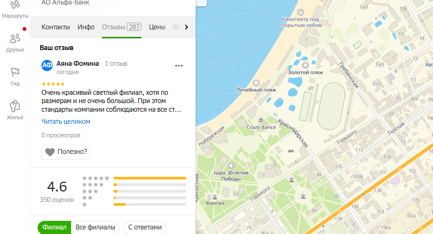433x234 pixels.
Task: Select the Золотой пляж map marker
Action: coord(305,65)
